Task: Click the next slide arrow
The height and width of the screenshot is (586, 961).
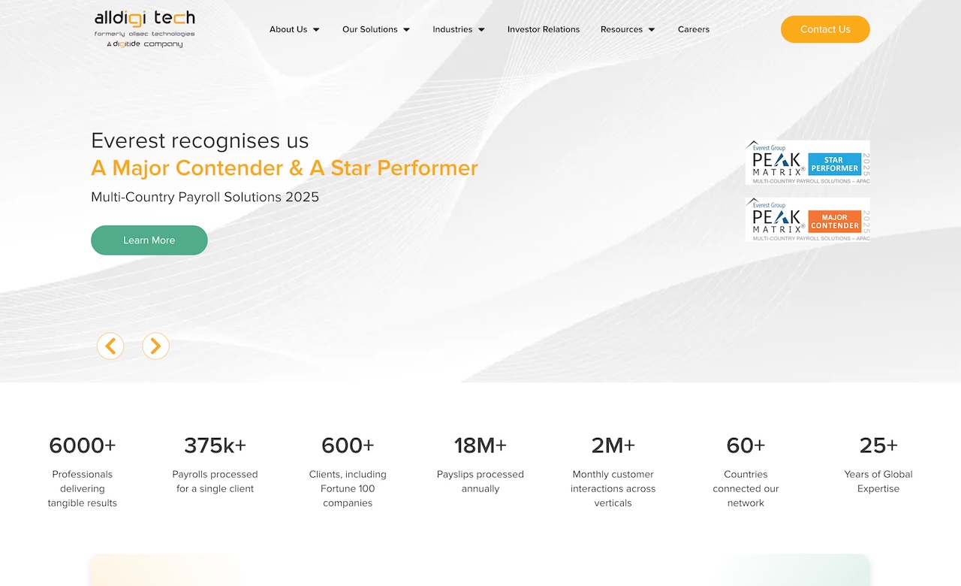Action: tap(155, 346)
